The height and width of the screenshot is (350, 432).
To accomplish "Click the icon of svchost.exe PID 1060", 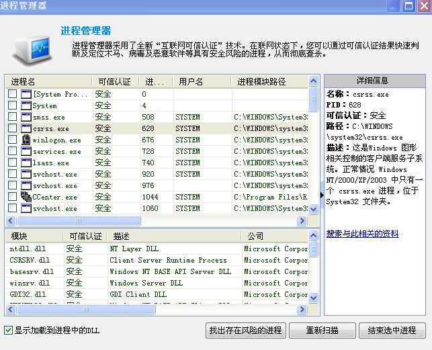I will click(26, 208).
